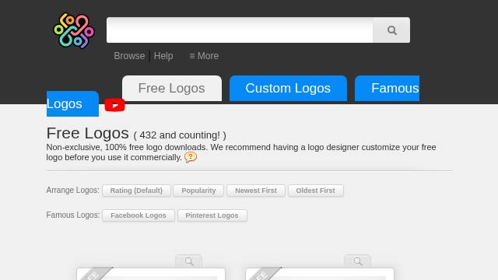This screenshot has width=498, height=280.
Task: Arrange logos by Oldest First
Action: 316,191
